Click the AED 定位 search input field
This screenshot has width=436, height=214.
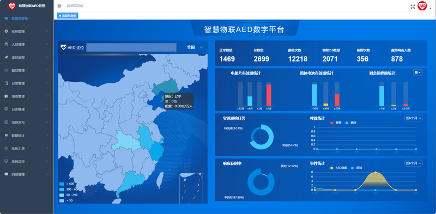(131, 47)
